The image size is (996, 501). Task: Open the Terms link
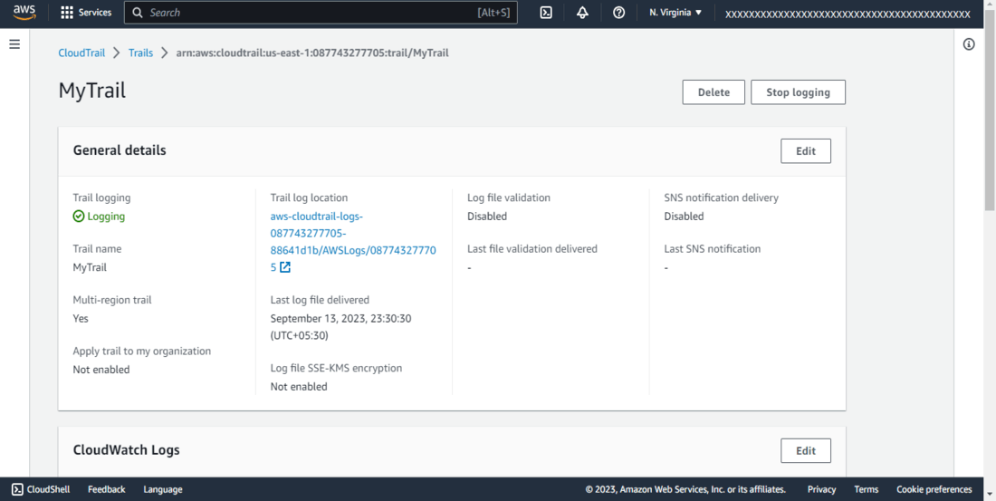[x=867, y=489]
